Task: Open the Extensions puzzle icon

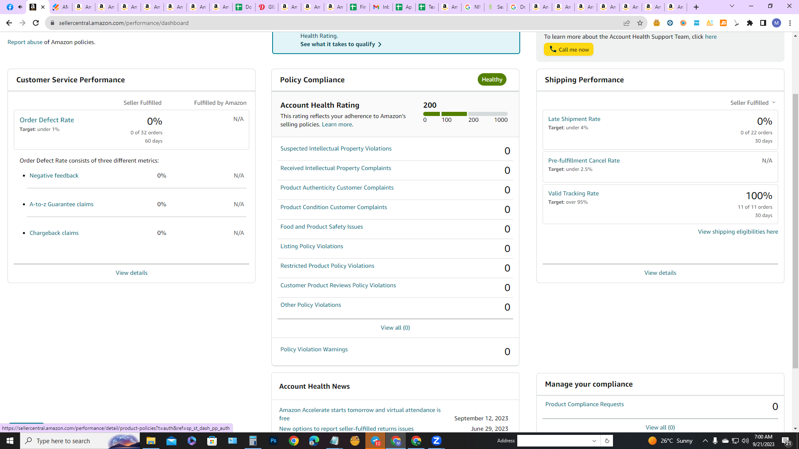Action: click(x=750, y=23)
